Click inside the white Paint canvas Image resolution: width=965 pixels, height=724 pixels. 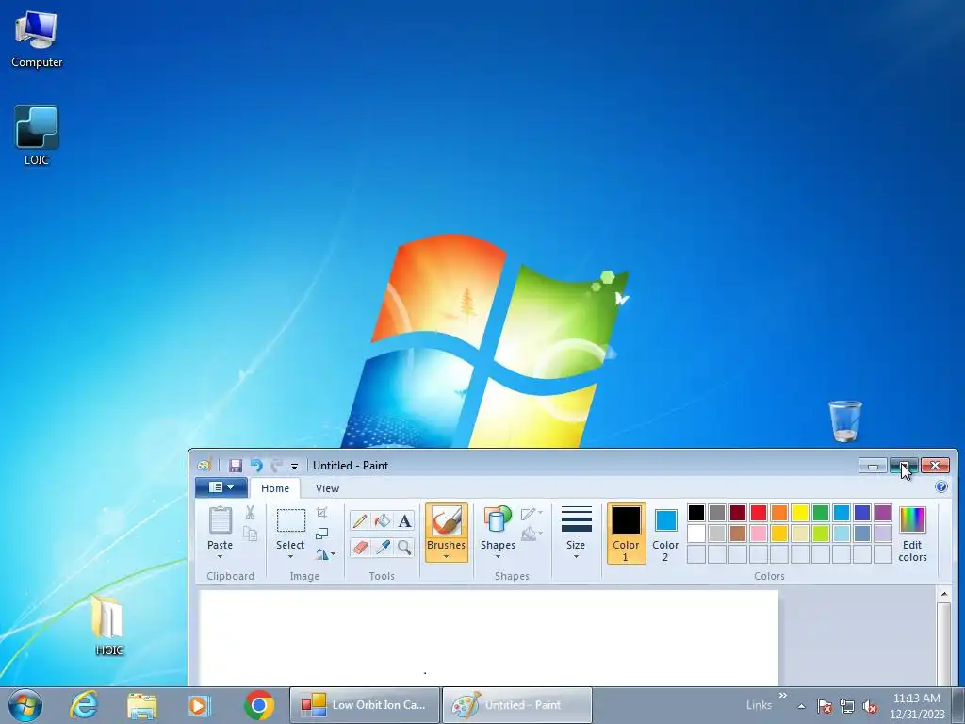pyautogui.click(x=489, y=637)
